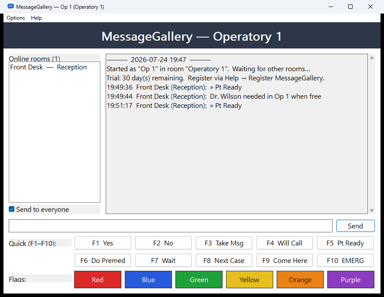Click the Send button

(x=355, y=226)
